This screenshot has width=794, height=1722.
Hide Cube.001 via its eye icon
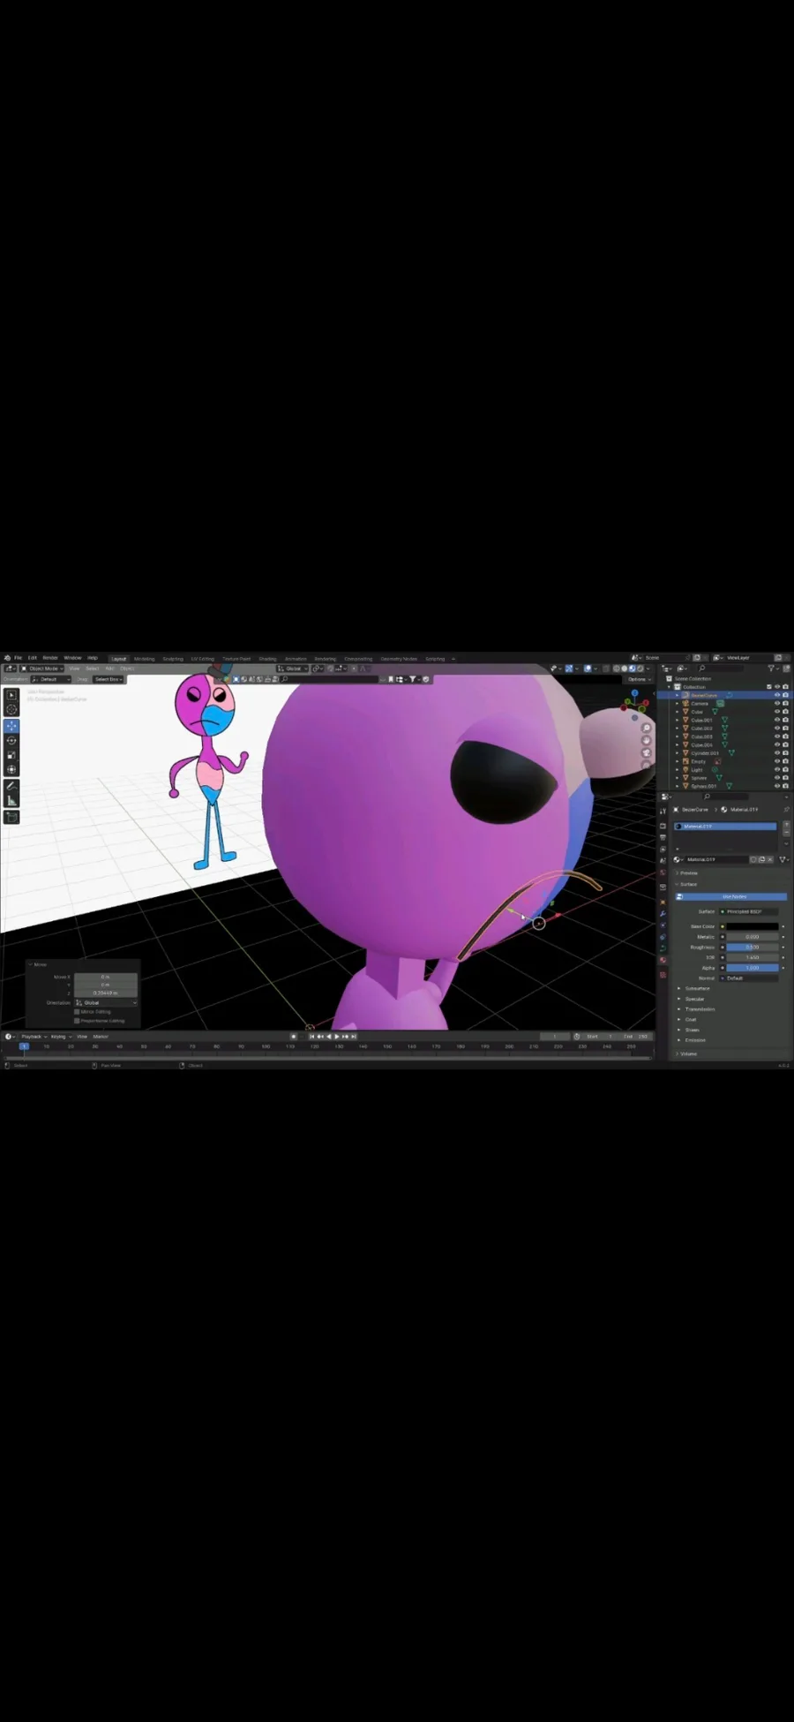pyautogui.click(x=777, y=720)
